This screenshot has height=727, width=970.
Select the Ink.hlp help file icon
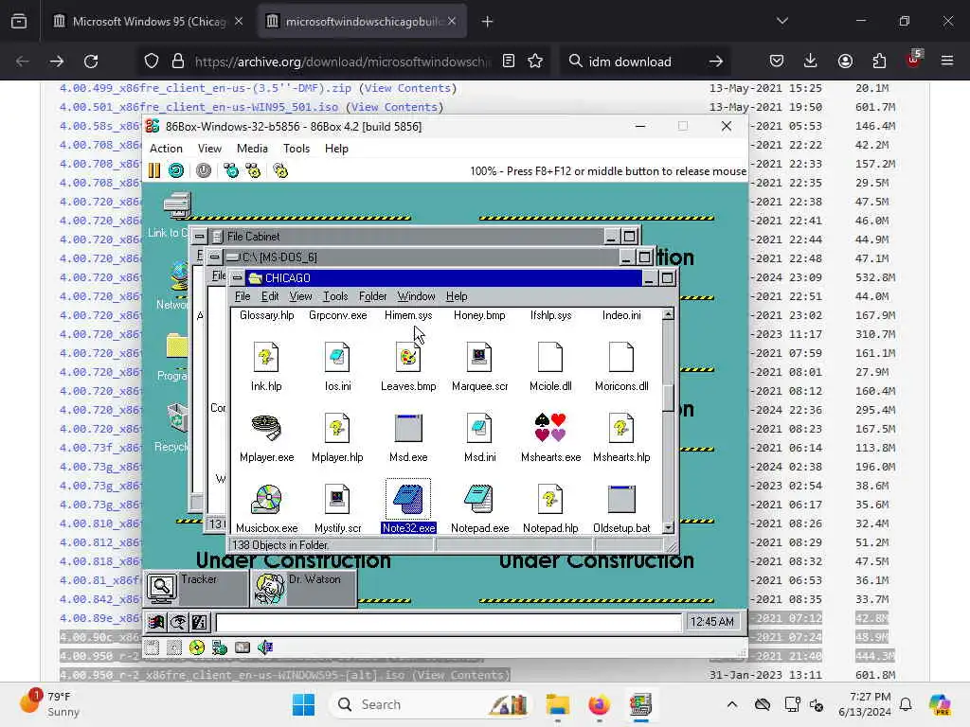266,357
